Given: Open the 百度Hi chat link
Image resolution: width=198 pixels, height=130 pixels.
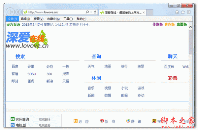Looking at the screenshot, I should (169, 66).
